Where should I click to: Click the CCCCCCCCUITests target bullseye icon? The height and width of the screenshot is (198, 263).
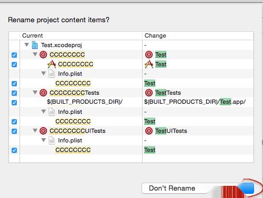click(x=43, y=131)
